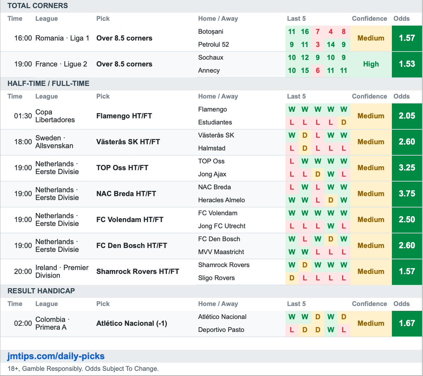This screenshot has height=376, width=423.
Task: Select the Sochaux team name
Action: pos(211,57)
